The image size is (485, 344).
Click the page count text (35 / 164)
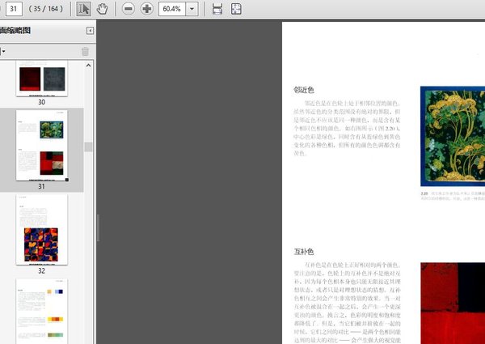[46, 9]
